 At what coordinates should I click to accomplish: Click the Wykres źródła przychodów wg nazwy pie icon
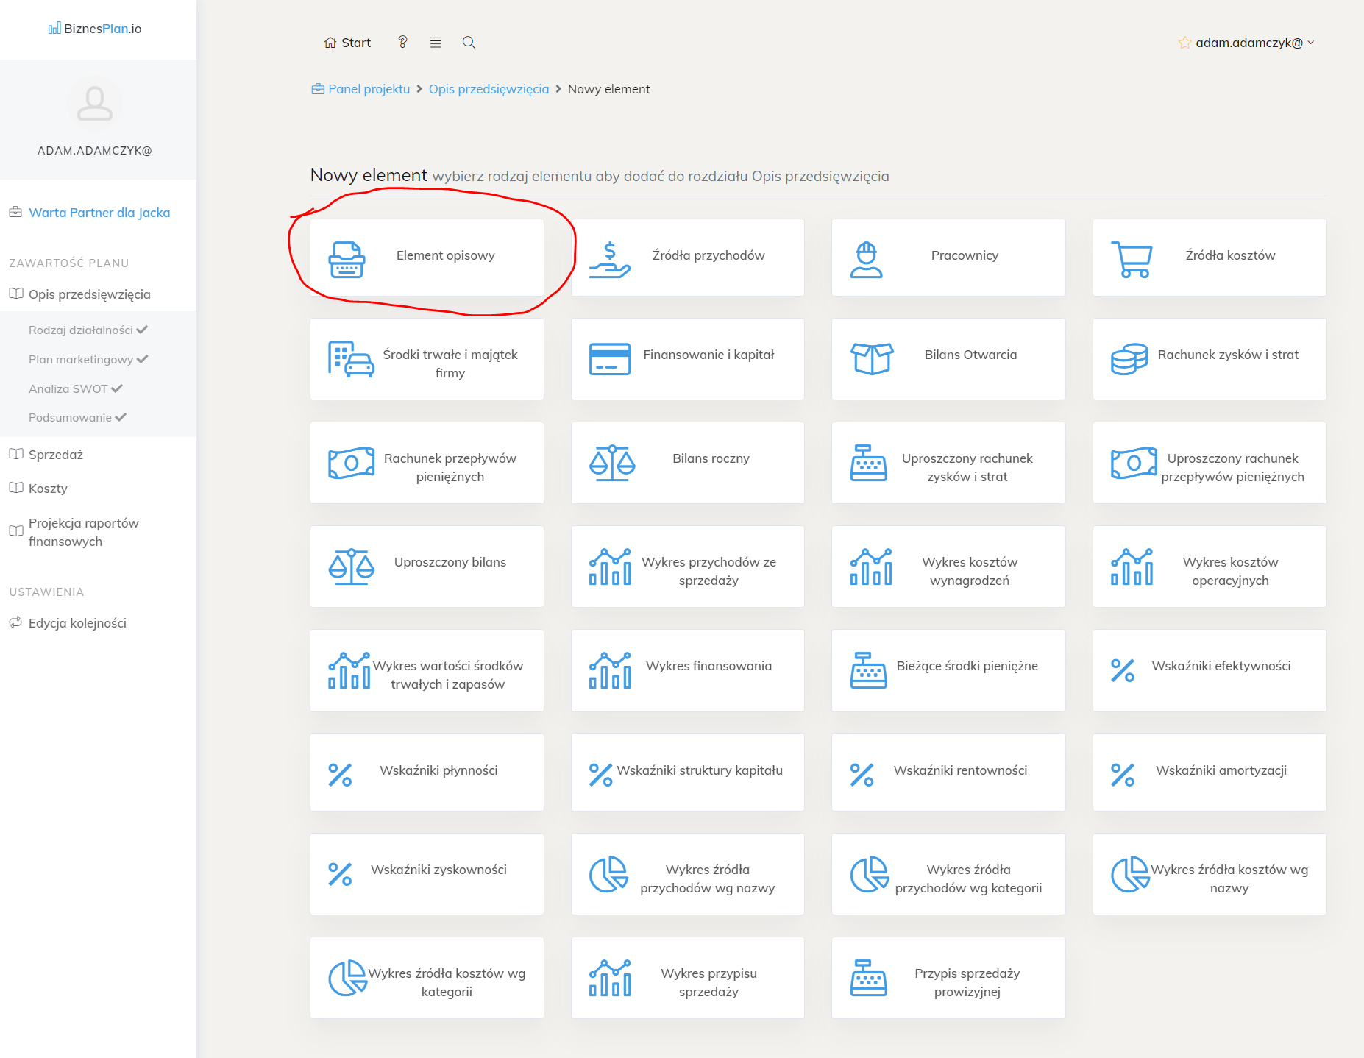(x=609, y=874)
